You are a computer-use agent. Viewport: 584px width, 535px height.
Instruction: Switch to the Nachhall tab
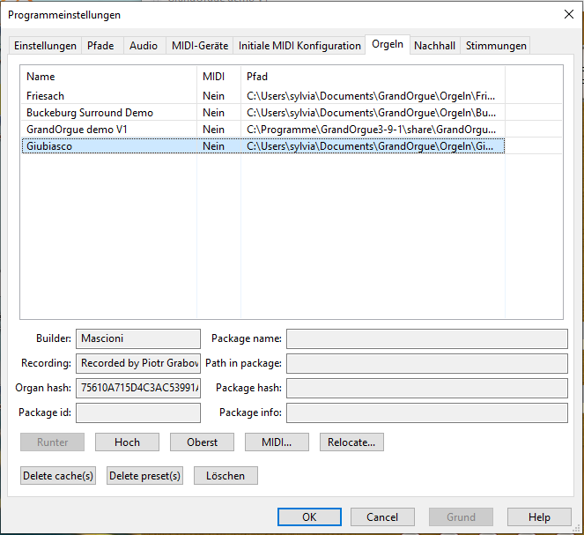434,46
